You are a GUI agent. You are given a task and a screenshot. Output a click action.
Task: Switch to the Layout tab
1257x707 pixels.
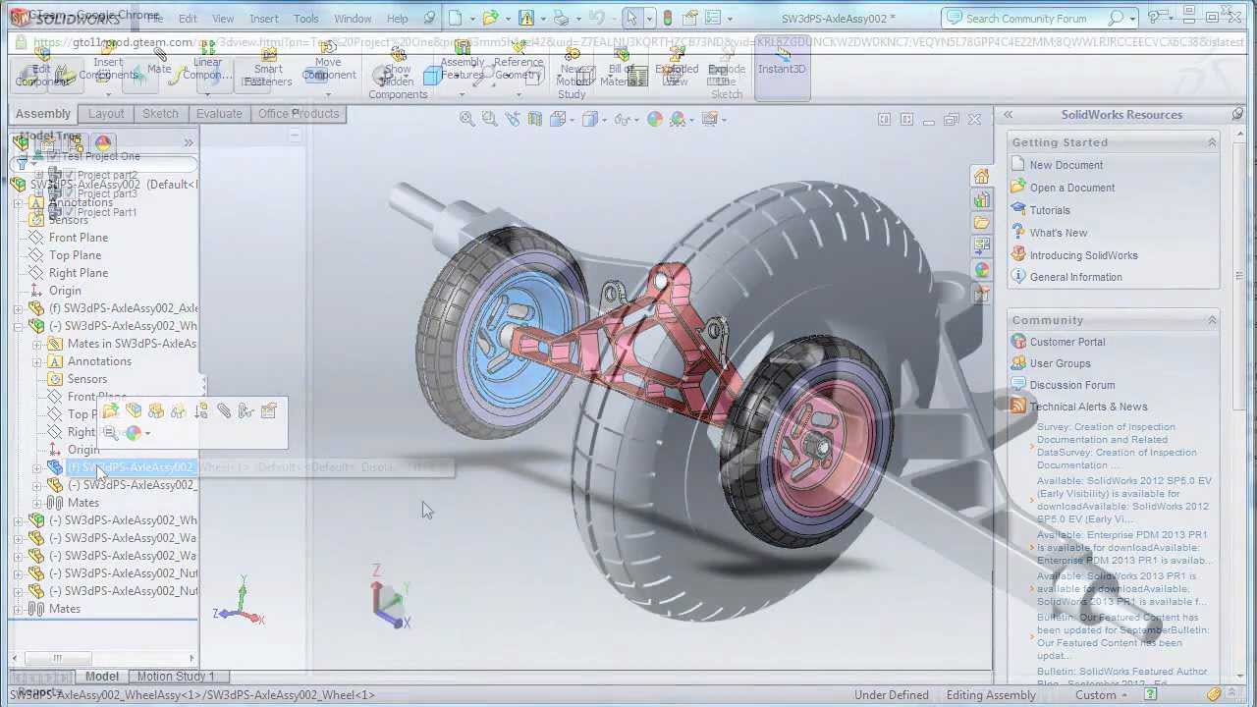[106, 114]
